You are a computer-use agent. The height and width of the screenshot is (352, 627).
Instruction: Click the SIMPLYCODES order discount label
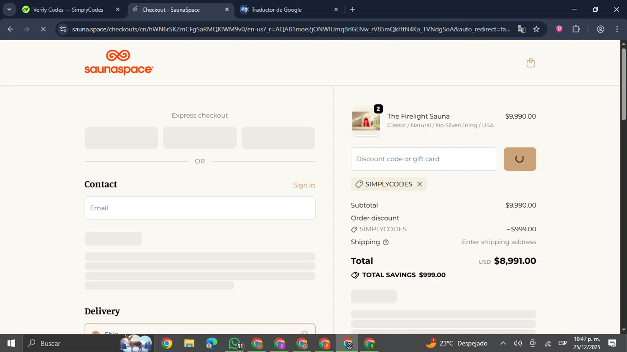383,229
